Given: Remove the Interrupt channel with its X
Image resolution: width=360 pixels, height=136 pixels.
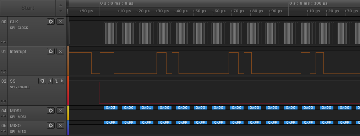Looking at the screenshot, I should pos(60,51).
